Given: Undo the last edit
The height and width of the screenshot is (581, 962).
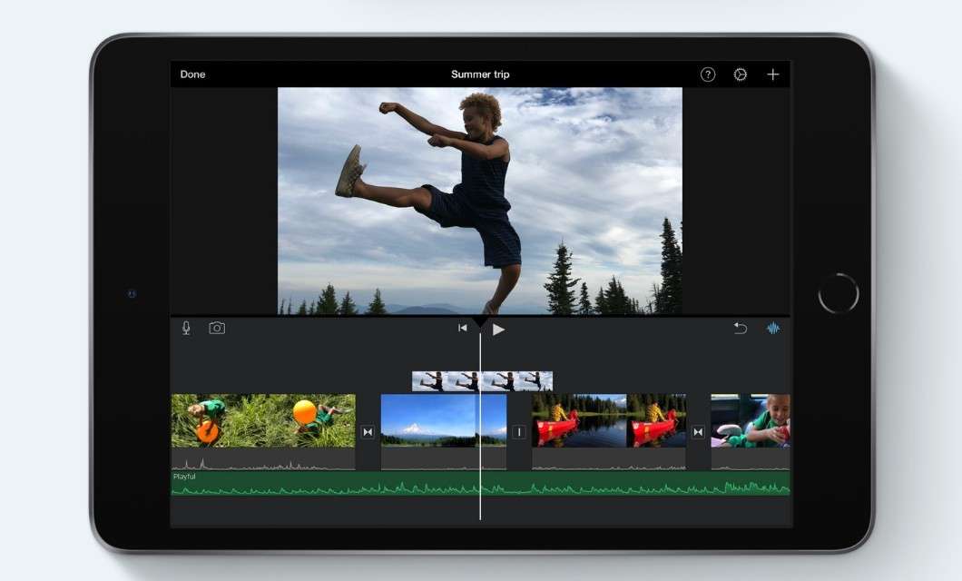Looking at the screenshot, I should pos(740,329).
